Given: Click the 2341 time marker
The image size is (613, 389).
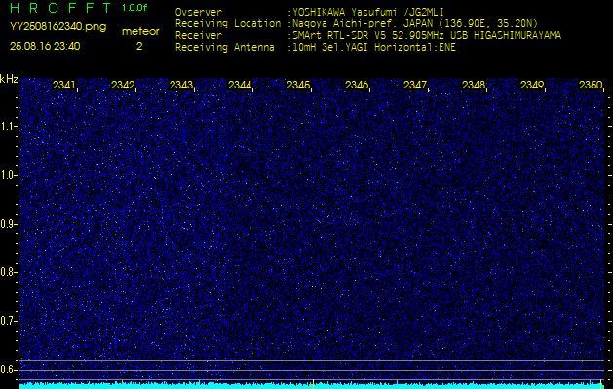Looking at the screenshot, I should pyautogui.click(x=64, y=85).
